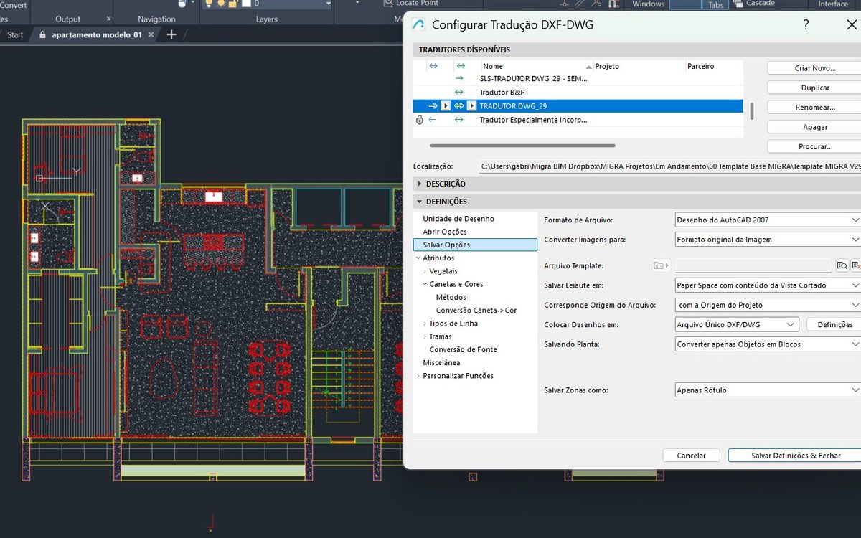Click the Criar Novo... button

815,68
